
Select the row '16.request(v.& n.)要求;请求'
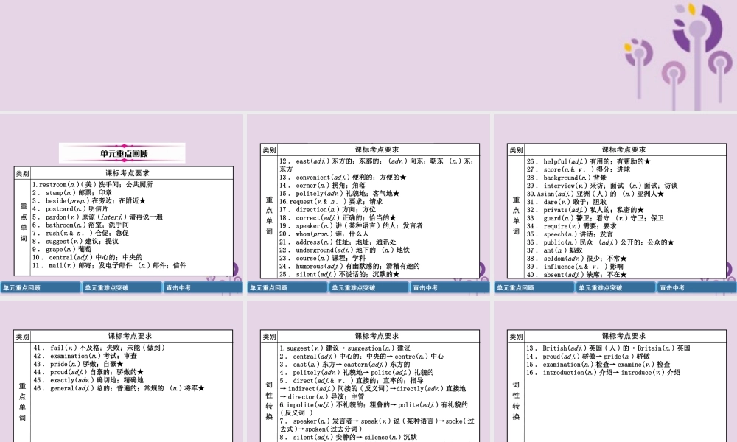point(331,202)
